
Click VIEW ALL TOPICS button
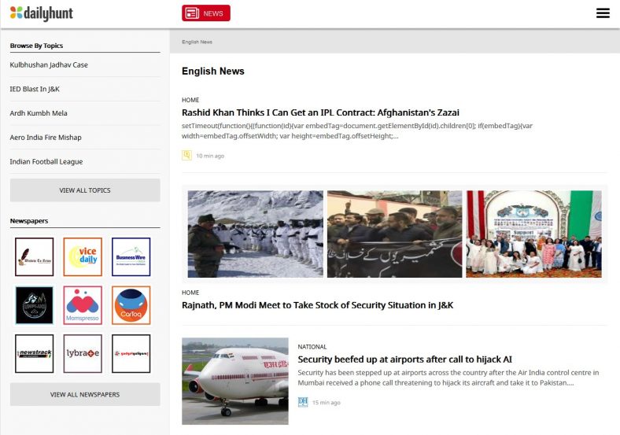(85, 190)
